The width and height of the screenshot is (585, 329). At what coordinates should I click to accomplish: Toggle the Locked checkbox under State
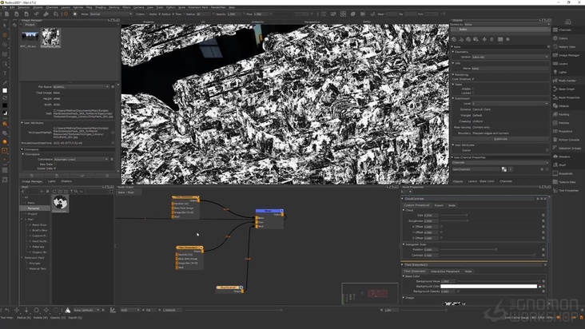(473, 93)
